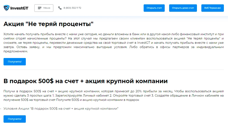Click Получить! under Не теряй проценты

click(x=15, y=62)
